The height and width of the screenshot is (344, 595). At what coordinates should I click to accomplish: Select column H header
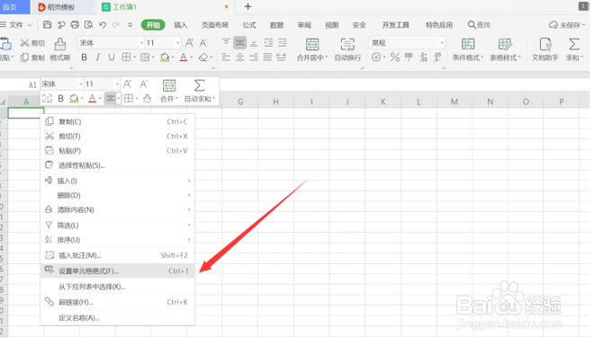click(275, 101)
